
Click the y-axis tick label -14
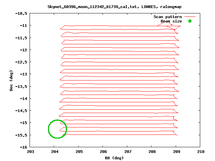click(x=24, y=98)
